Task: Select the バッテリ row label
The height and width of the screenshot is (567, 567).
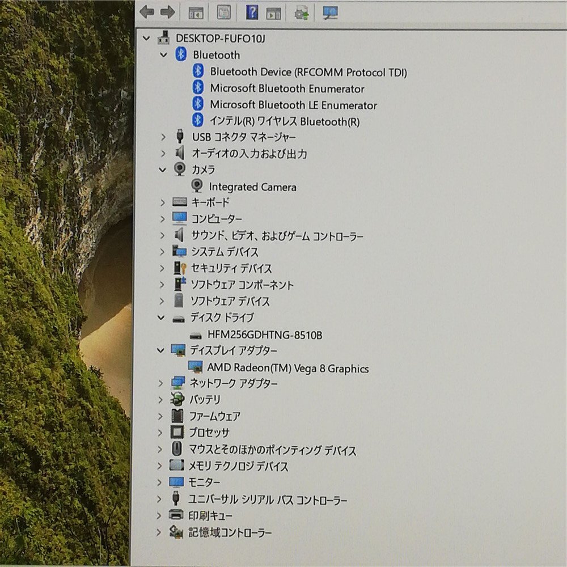Action: click(x=205, y=400)
